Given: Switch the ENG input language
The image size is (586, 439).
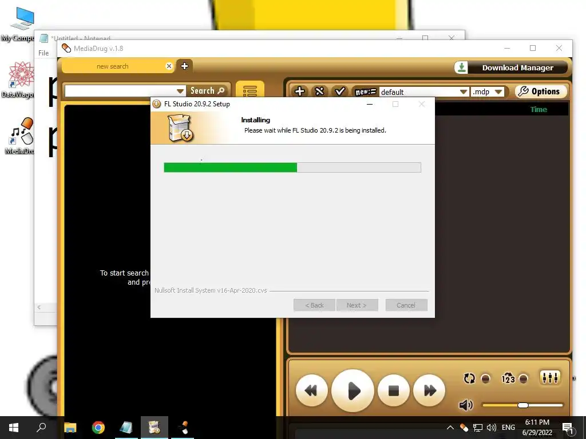Looking at the screenshot, I should point(508,428).
